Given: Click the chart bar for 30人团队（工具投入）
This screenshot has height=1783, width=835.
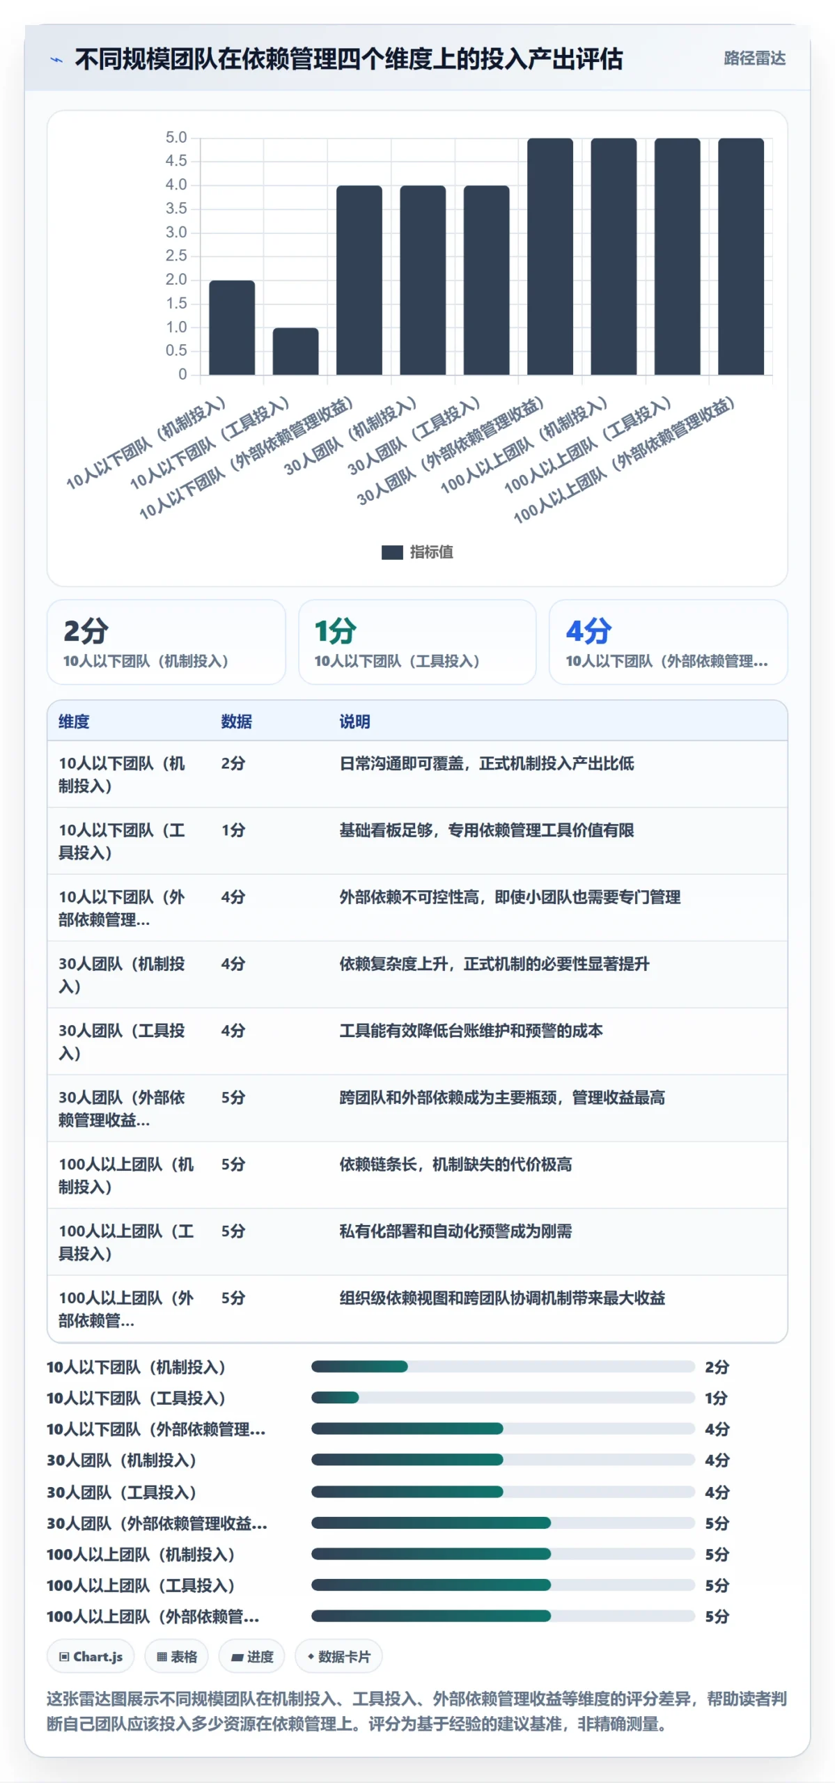Looking at the screenshot, I should 486,280.
